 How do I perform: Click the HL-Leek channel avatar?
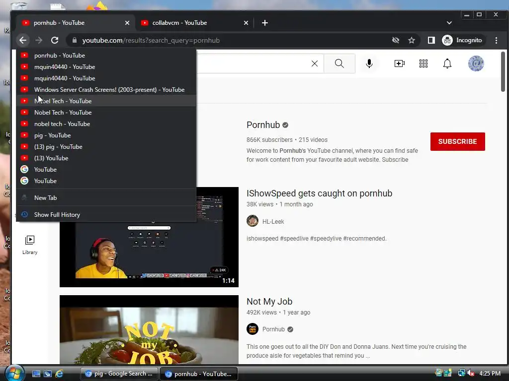[x=252, y=221]
